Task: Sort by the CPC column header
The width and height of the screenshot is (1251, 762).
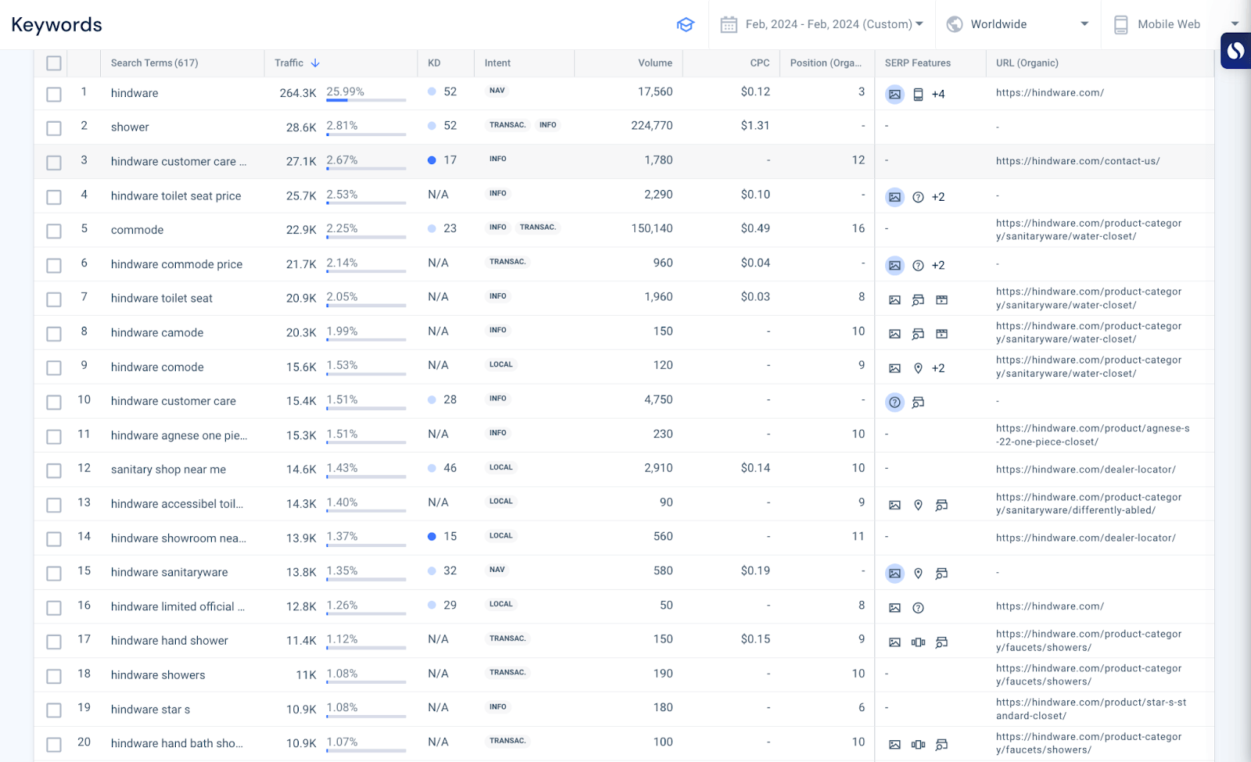Action: tap(760, 63)
